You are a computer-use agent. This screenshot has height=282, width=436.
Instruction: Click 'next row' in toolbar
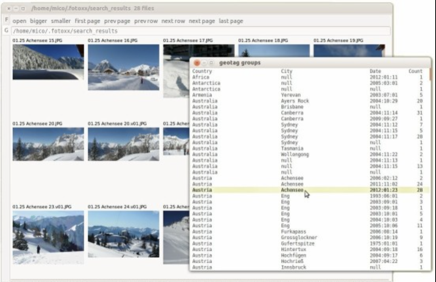click(x=173, y=21)
